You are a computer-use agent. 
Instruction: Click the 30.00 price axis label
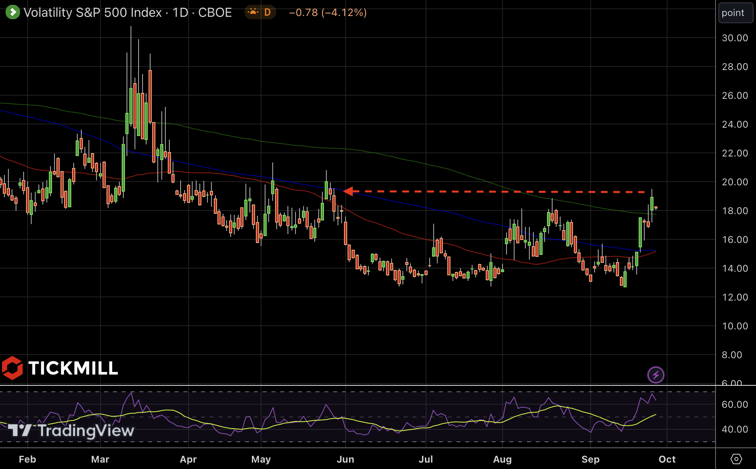tap(735, 38)
